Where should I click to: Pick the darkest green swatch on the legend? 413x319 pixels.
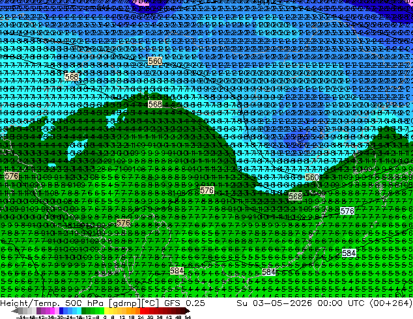click(x=84, y=311)
